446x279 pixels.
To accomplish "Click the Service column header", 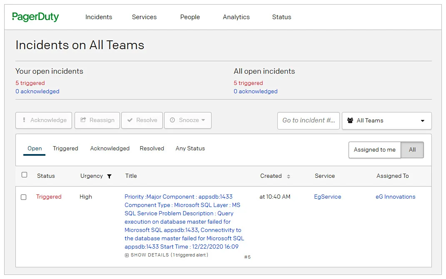I will tap(325, 176).
